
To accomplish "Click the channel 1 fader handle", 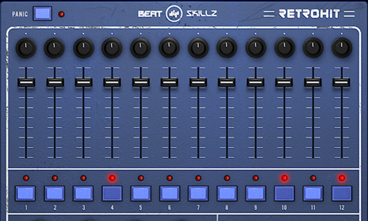I will tap(26, 82).
